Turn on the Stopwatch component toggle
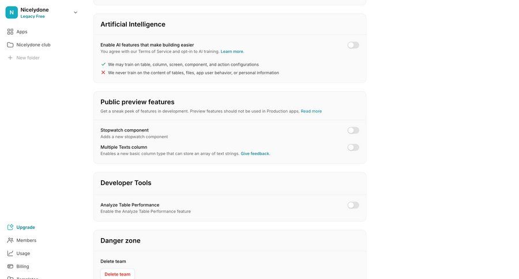The width and height of the screenshot is (519, 279). click(x=353, y=130)
